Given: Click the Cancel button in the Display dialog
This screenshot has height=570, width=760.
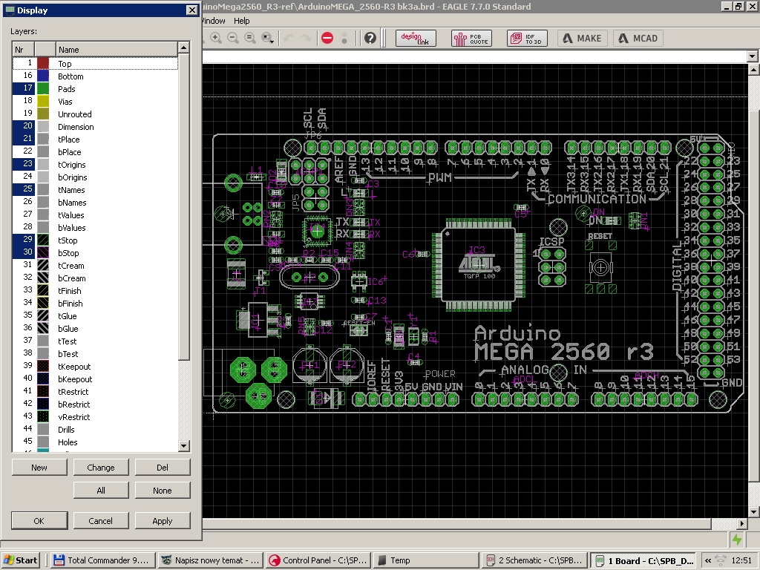Looking at the screenshot, I should pyautogui.click(x=101, y=520).
